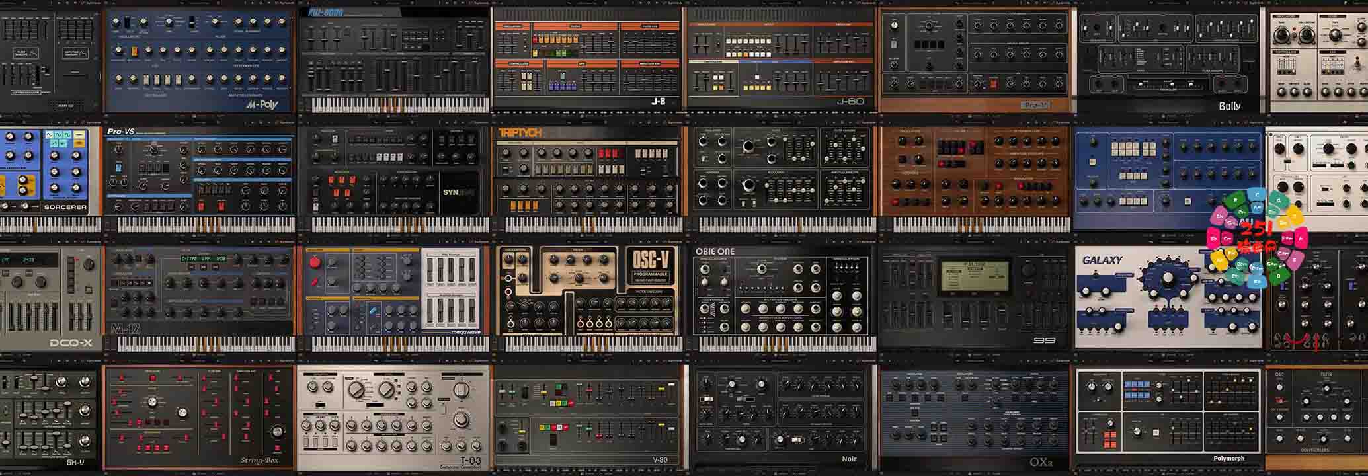Screen dimensions: 1368x476
Task: Click the Pro-VS piano keyboard
Action: [206, 224]
